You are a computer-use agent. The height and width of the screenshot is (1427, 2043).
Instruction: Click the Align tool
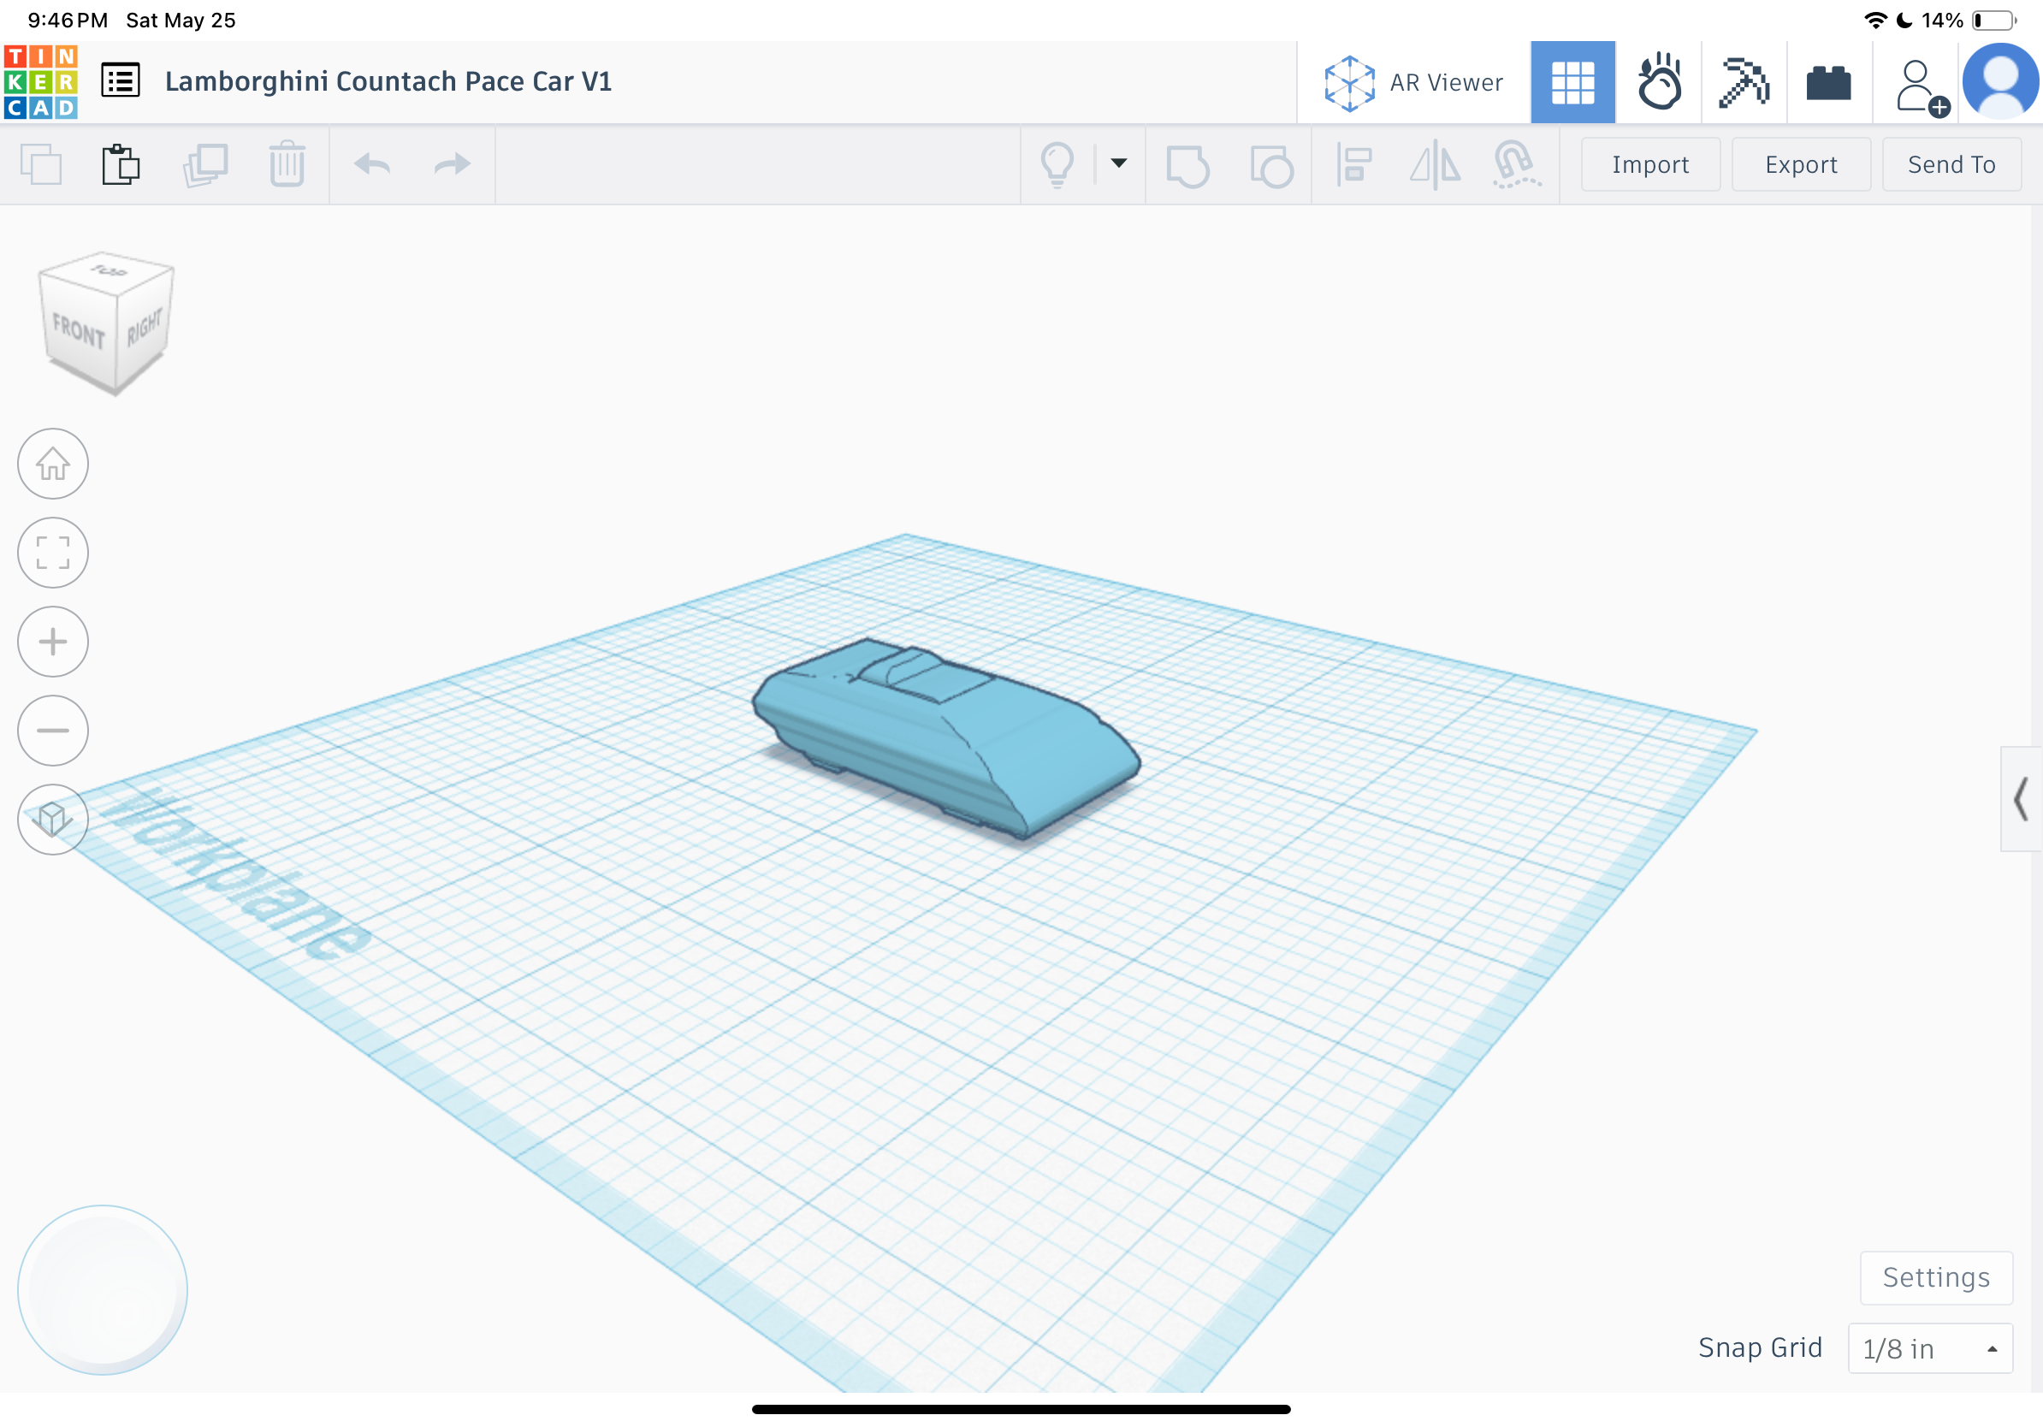[1354, 165]
